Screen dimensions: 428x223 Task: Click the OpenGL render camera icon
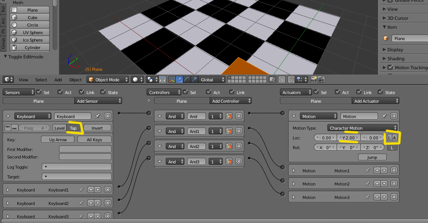click(313, 79)
